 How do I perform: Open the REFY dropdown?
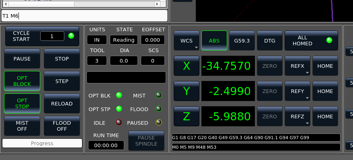(x=298, y=91)
